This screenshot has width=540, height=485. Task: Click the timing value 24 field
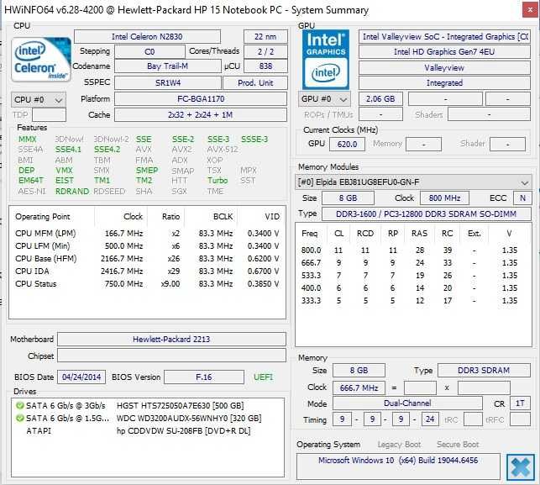pyautogui.click(x=430, y=419)
